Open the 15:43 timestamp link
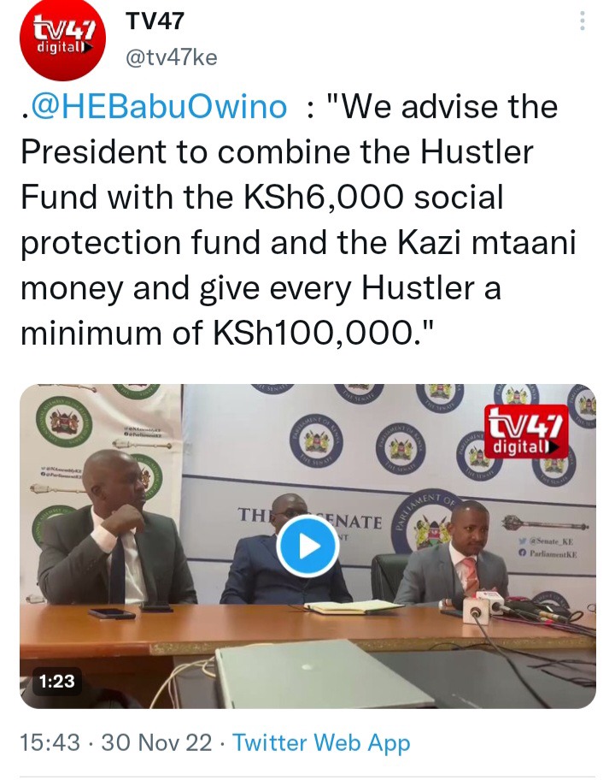The height and width of the screenshot is (780, 615). click(50, 742)
